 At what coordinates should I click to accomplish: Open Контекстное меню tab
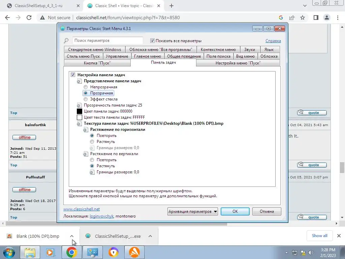point(218,50)
